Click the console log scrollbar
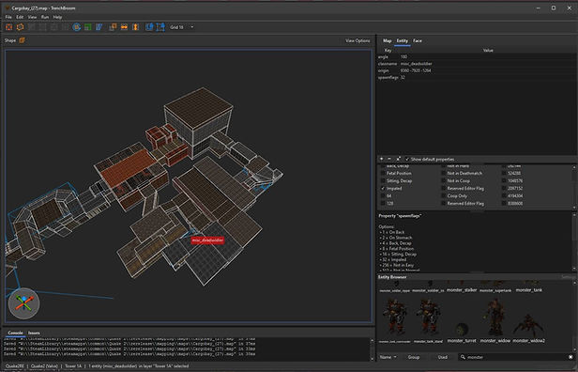 click(372, 349)
